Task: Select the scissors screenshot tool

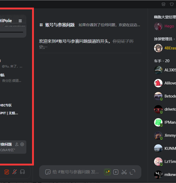Action: click(124, 172)
